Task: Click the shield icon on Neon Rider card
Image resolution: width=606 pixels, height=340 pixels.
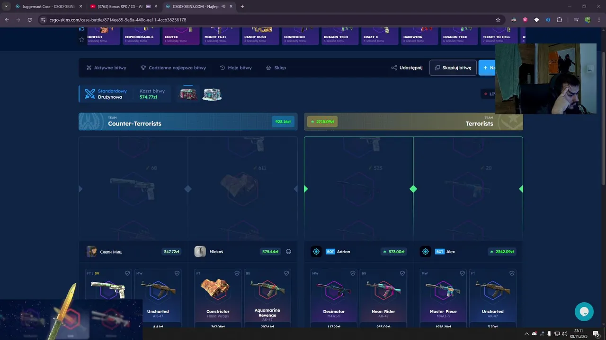Action: [402, 273]
